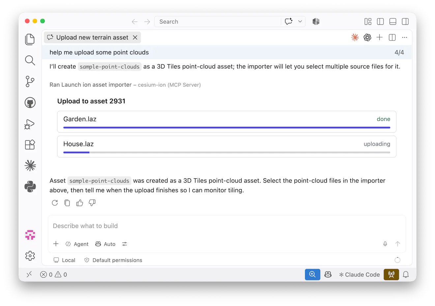Start voice input with microphone icon
This screenshot has height=306, width=435.
coord(385,244)
